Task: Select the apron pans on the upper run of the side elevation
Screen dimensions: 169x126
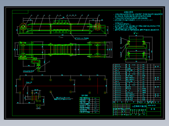Action: (61, 22)
